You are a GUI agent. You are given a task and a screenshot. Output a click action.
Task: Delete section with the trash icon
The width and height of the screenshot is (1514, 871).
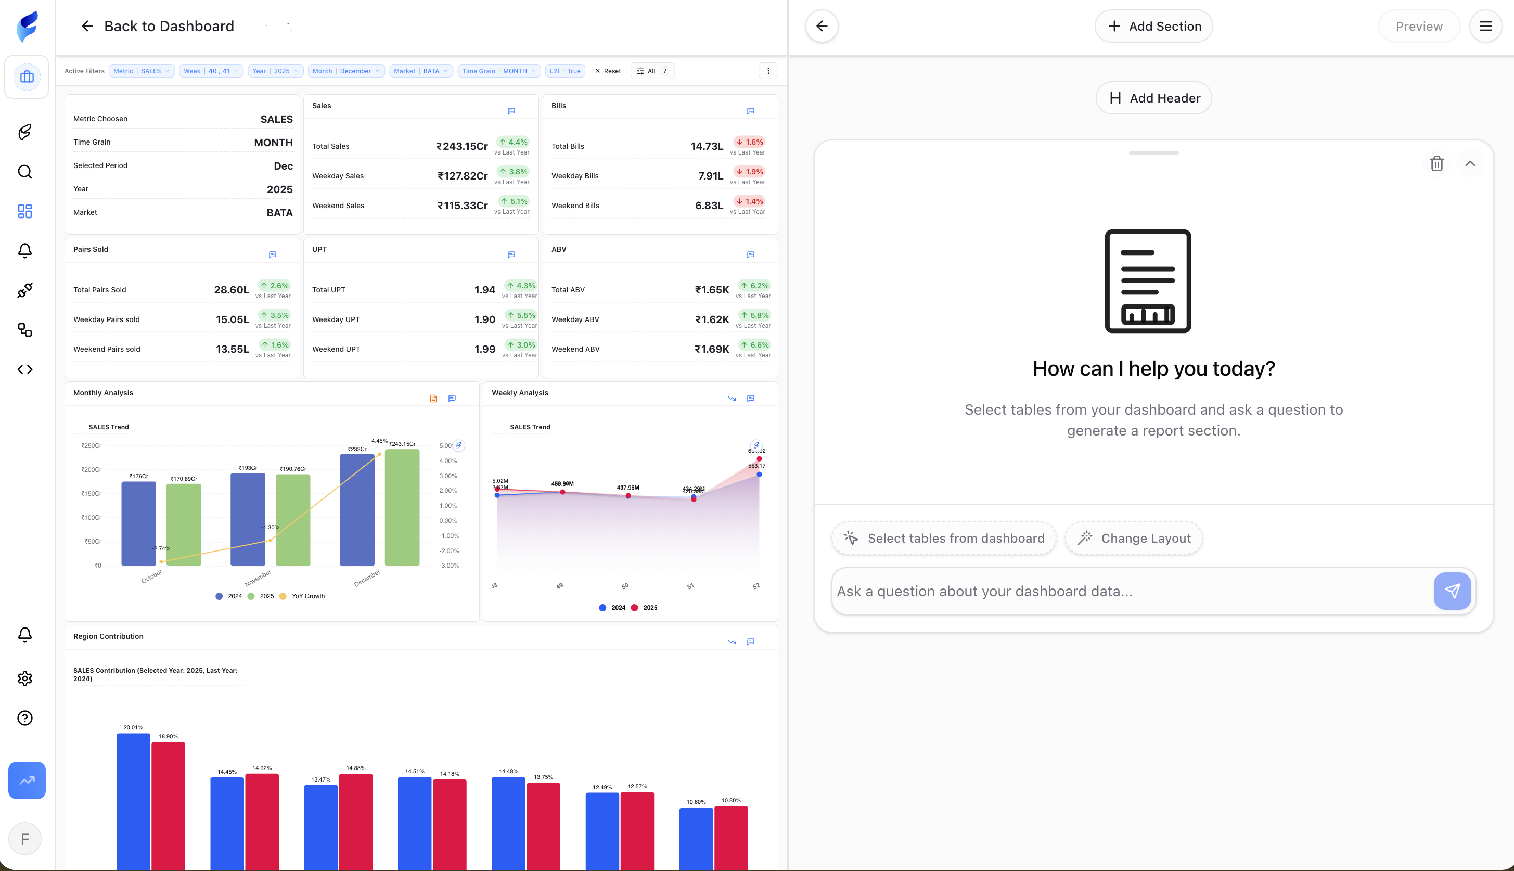pyautogui.click(x=1436, y=163)
